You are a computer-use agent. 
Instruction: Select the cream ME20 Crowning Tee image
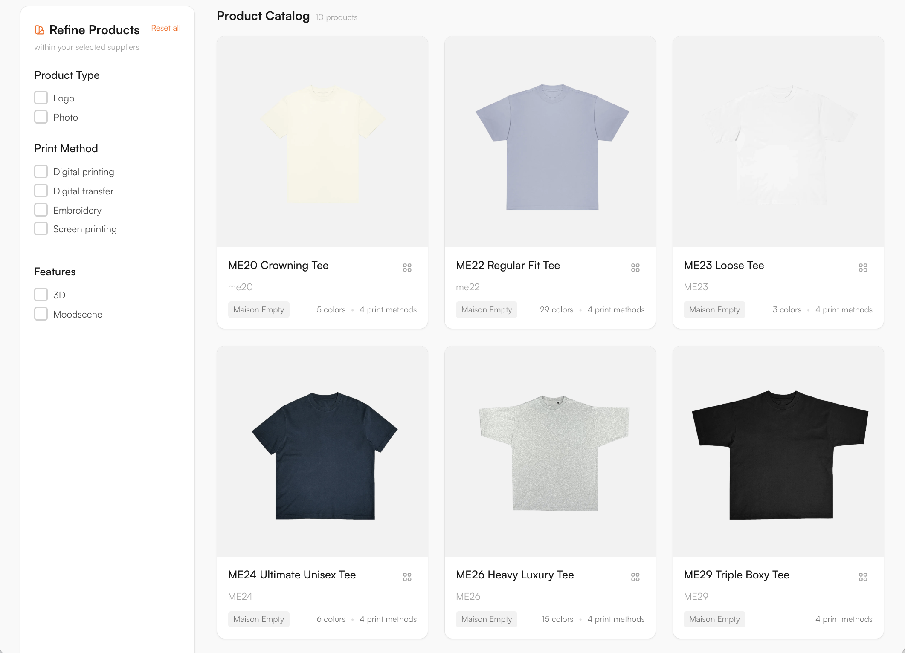coord(322,142)
